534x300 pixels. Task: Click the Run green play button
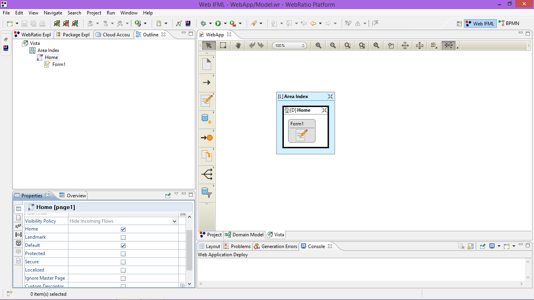(218, 23)
